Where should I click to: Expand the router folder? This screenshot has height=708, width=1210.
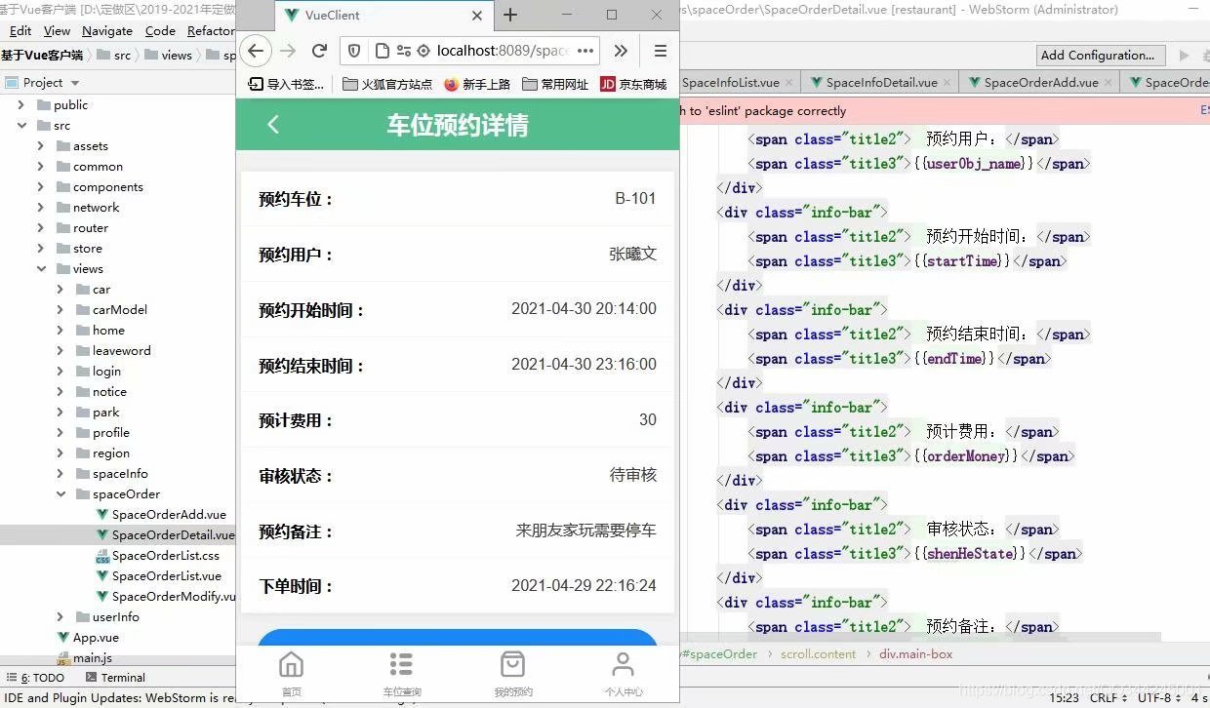point(40,227)
